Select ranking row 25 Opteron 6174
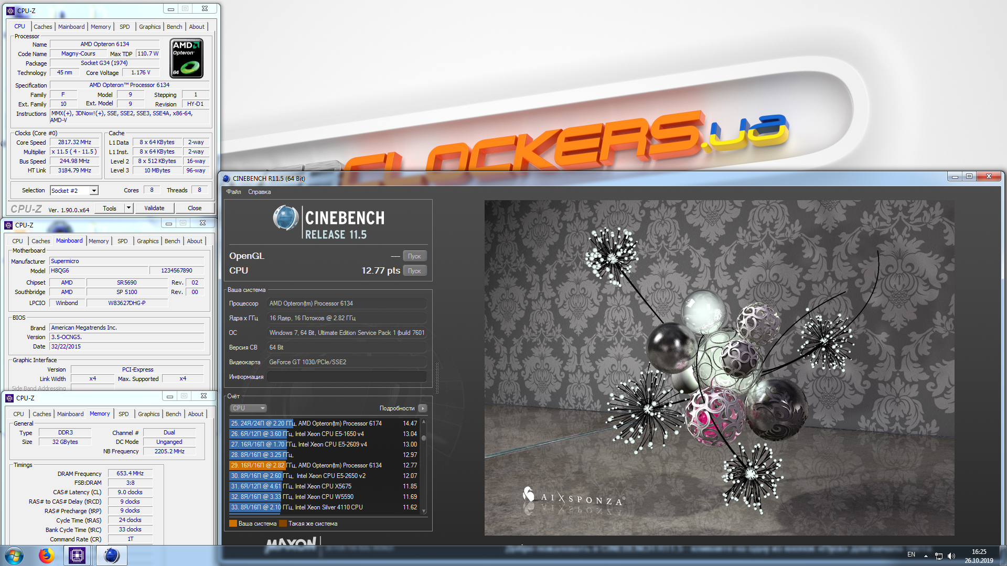 tap(324, 423)
